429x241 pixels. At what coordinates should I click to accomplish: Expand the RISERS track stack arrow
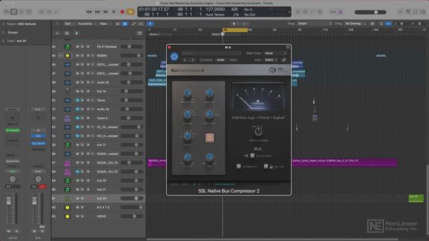pos(60,56)
